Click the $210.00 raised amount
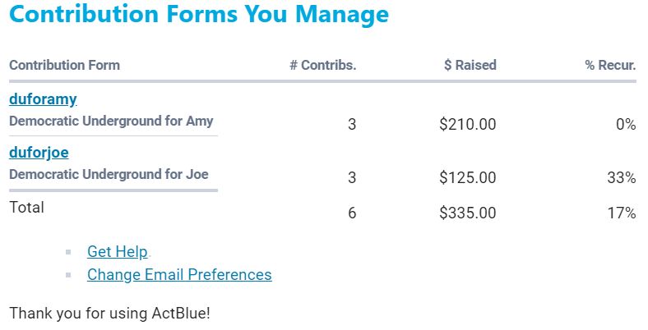The image size is (648, 330). coord(468,125)
